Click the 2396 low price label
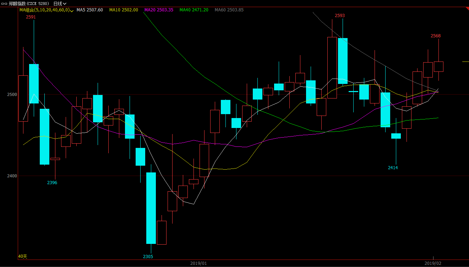The height and width of the screenshot is (267, 469). pyautogui.click(x=52, y=183)
